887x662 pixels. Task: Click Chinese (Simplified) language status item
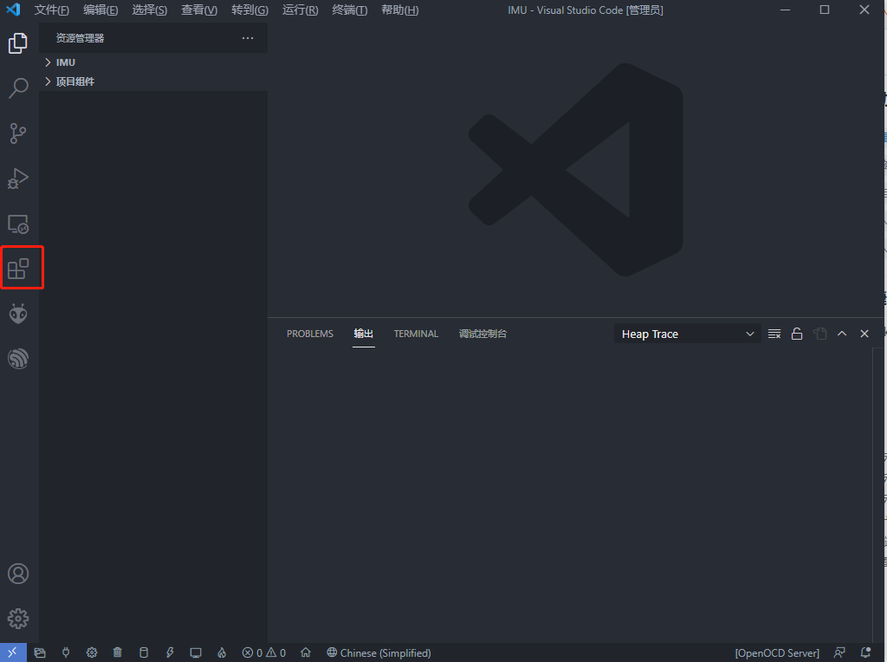[x=379, y=652]
